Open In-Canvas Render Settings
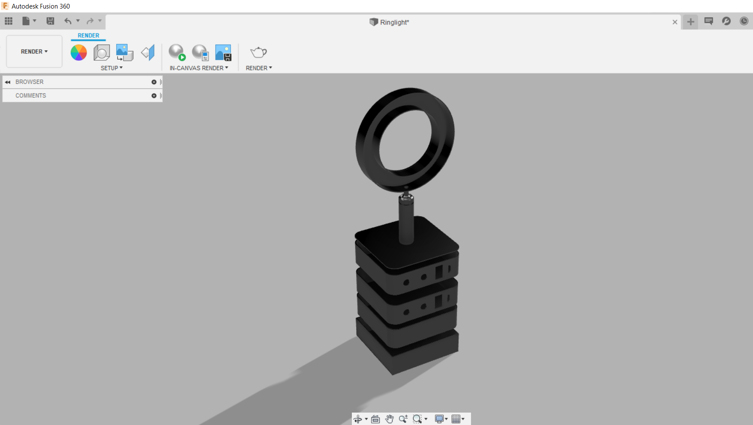 tap(200, 53)
